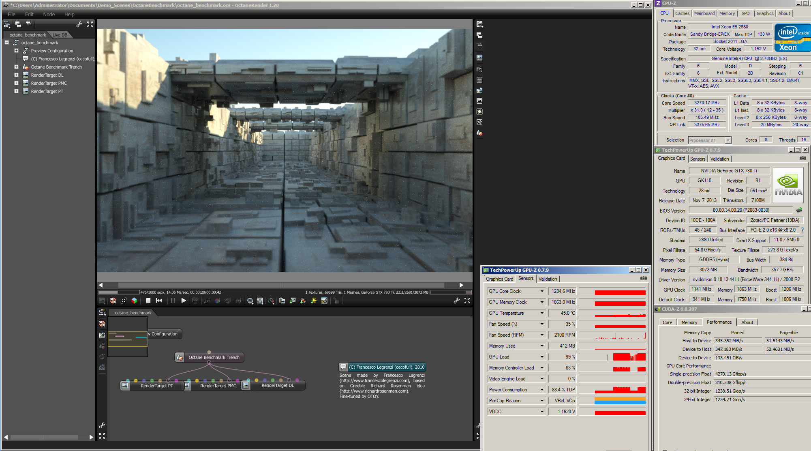Viewport: 811px width, 451px height.
Task: Expand the RenderTarget PT tree node
Action: click(16, 91)
